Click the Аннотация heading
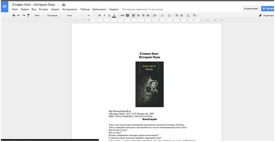 tap(149, 119)
